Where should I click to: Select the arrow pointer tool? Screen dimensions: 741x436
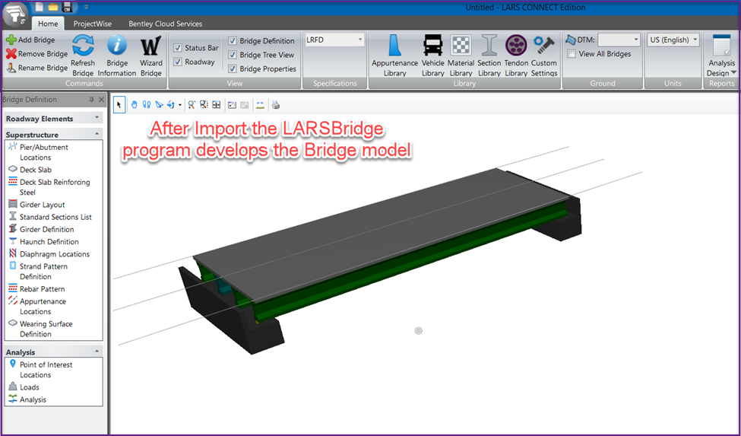[119, 105]
